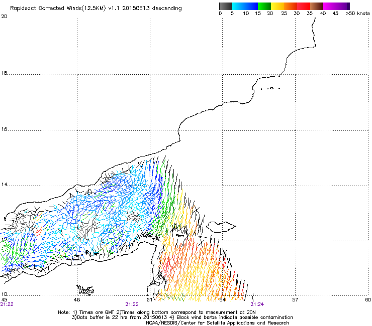Click the latitude '14' axis label
Screen dimensions: 372x326
4,185
